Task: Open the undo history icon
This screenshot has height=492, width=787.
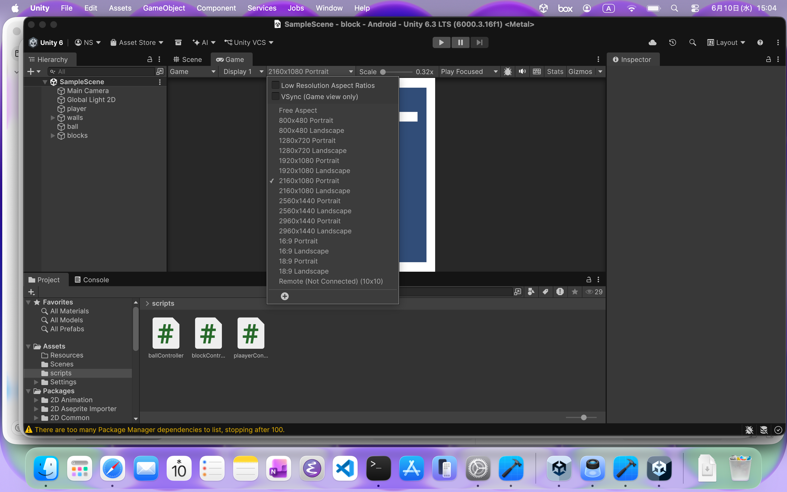Action: click(672, 43)
